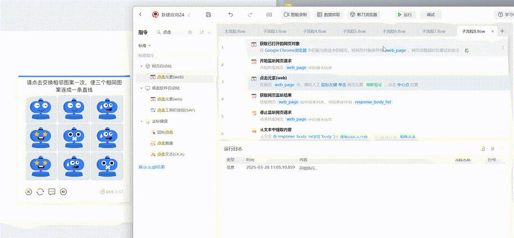Switch to the 子流程5.flow tab
This screenshot has width=514, height=238.
coord(353,31)
